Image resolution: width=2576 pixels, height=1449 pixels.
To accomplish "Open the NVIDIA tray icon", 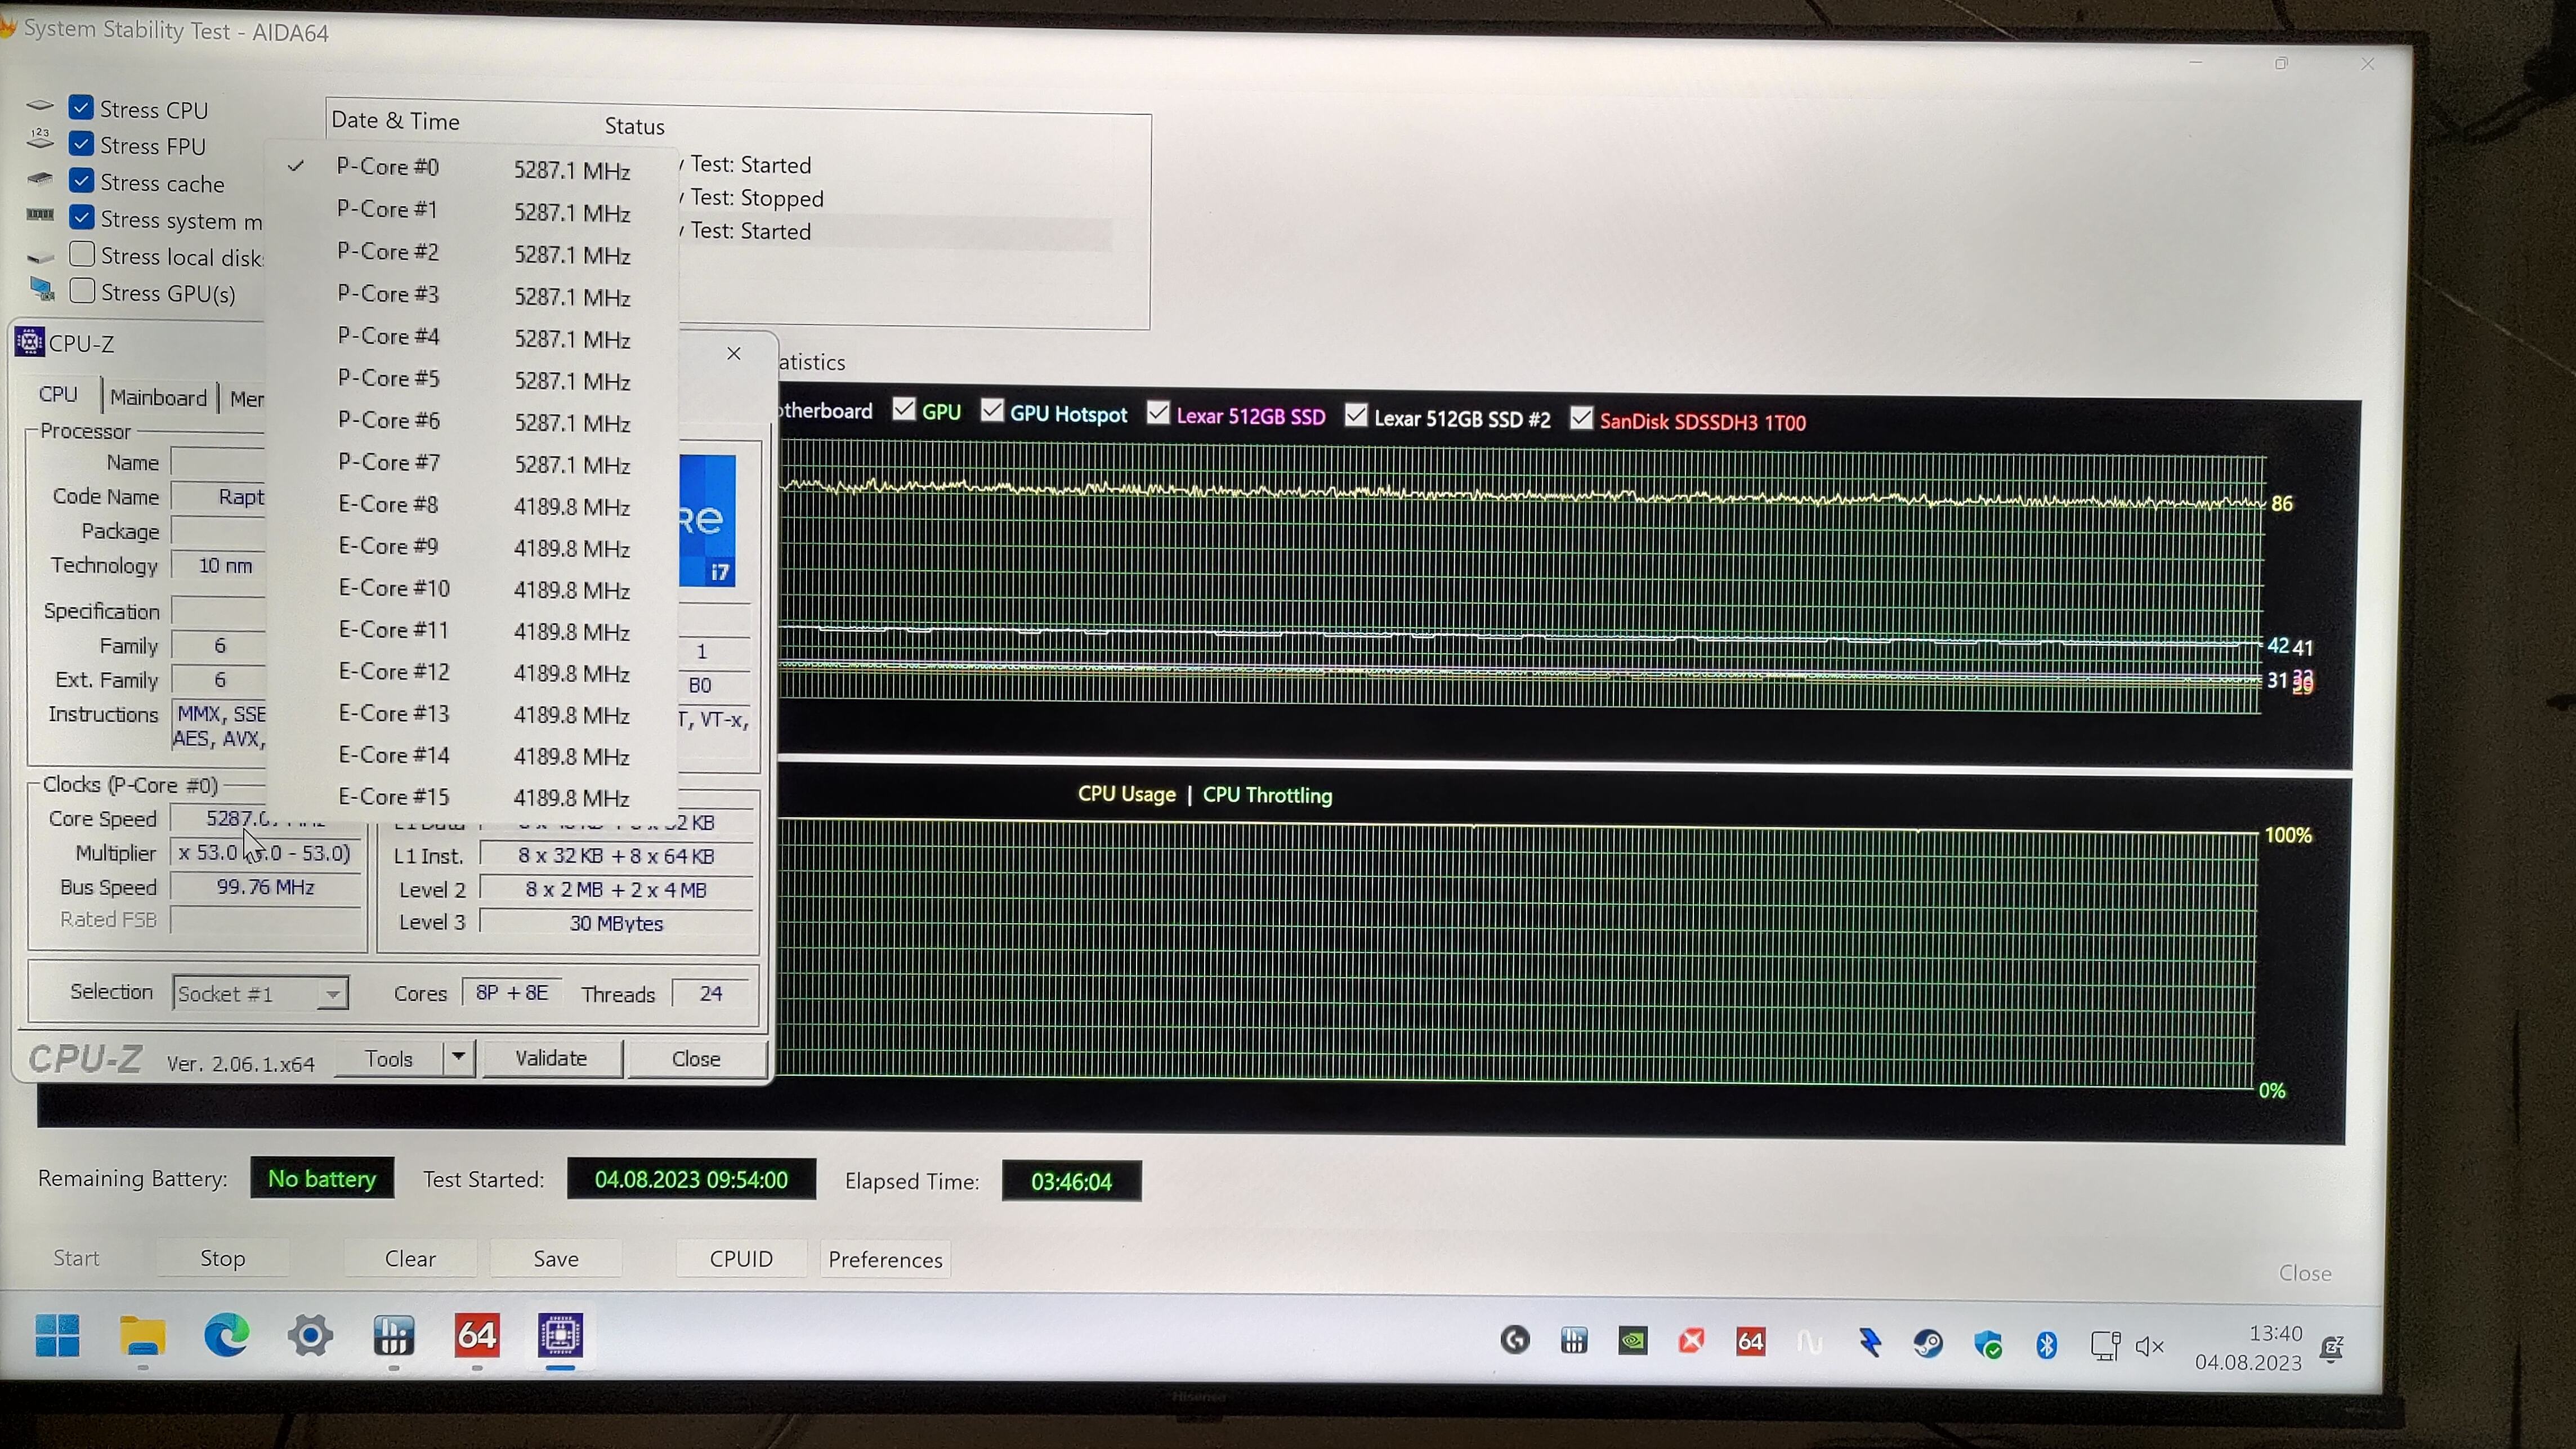I will click(x=1633, y=1341).
